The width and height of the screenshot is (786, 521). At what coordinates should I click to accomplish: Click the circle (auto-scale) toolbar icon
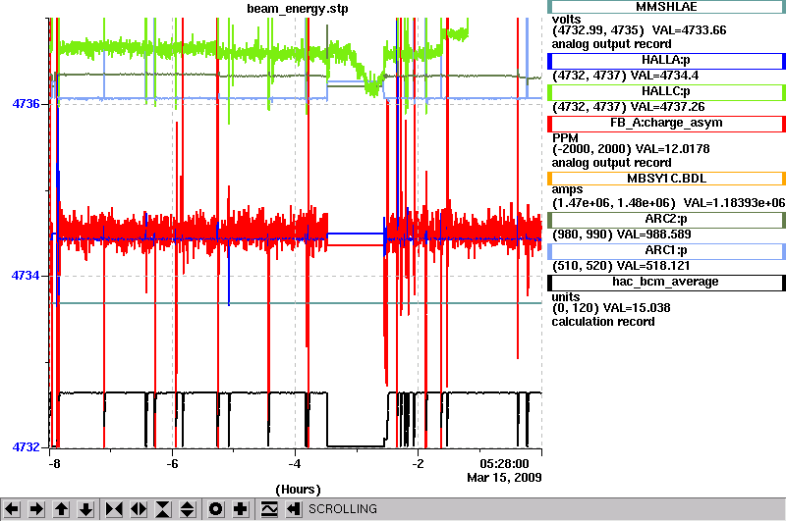[x=216, y=509]
